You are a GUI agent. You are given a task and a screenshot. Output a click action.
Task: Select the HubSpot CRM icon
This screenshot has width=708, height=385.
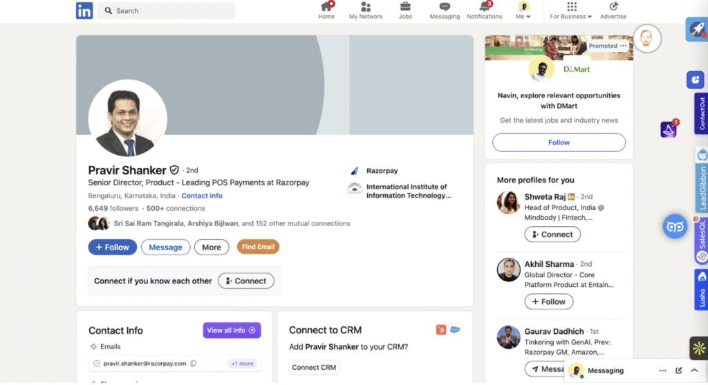pos(440,330)
